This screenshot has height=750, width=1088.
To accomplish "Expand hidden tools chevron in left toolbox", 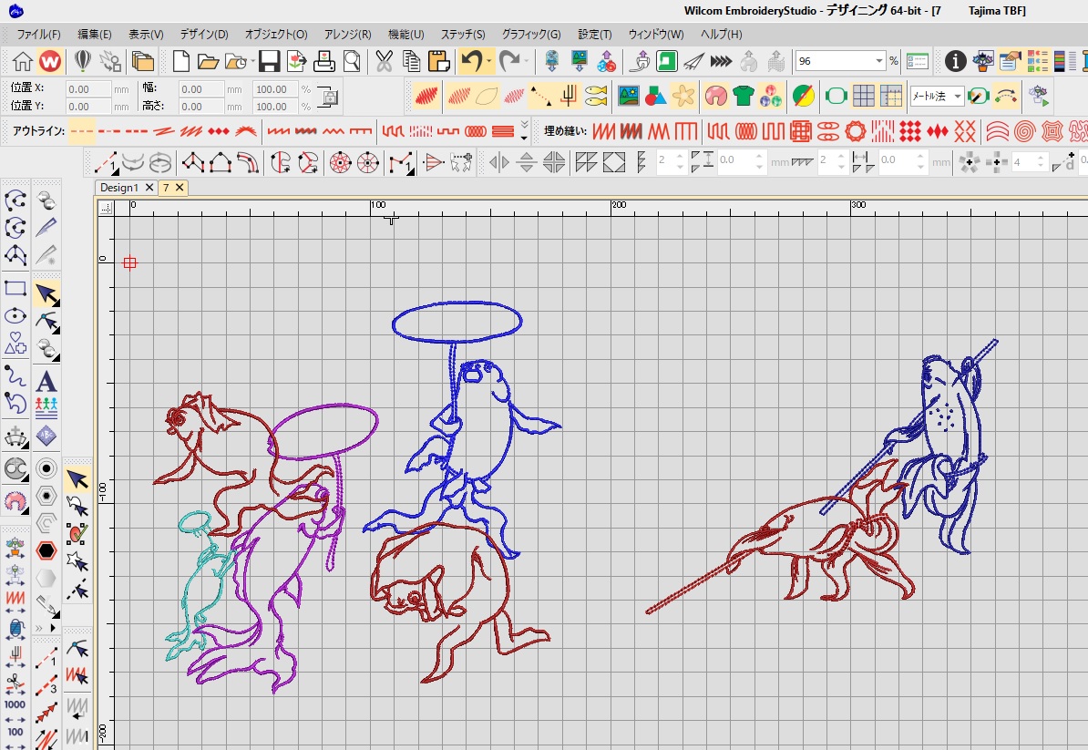I will [x=39, y=627].
